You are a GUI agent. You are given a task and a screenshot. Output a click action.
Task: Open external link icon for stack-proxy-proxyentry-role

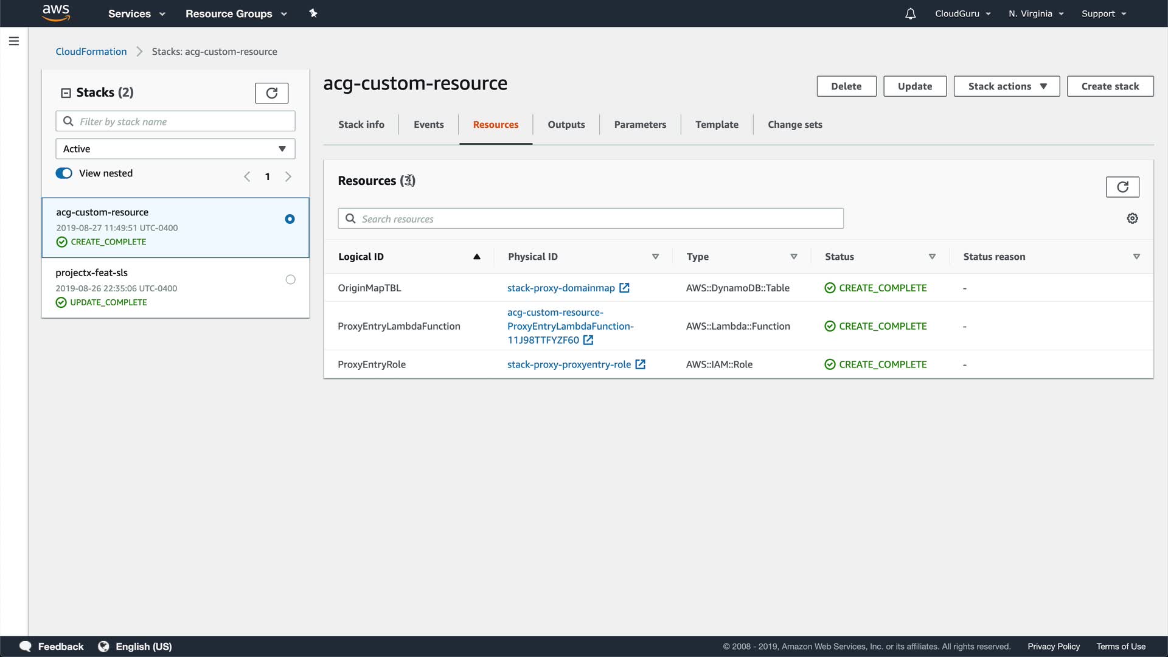click(640, 364)
